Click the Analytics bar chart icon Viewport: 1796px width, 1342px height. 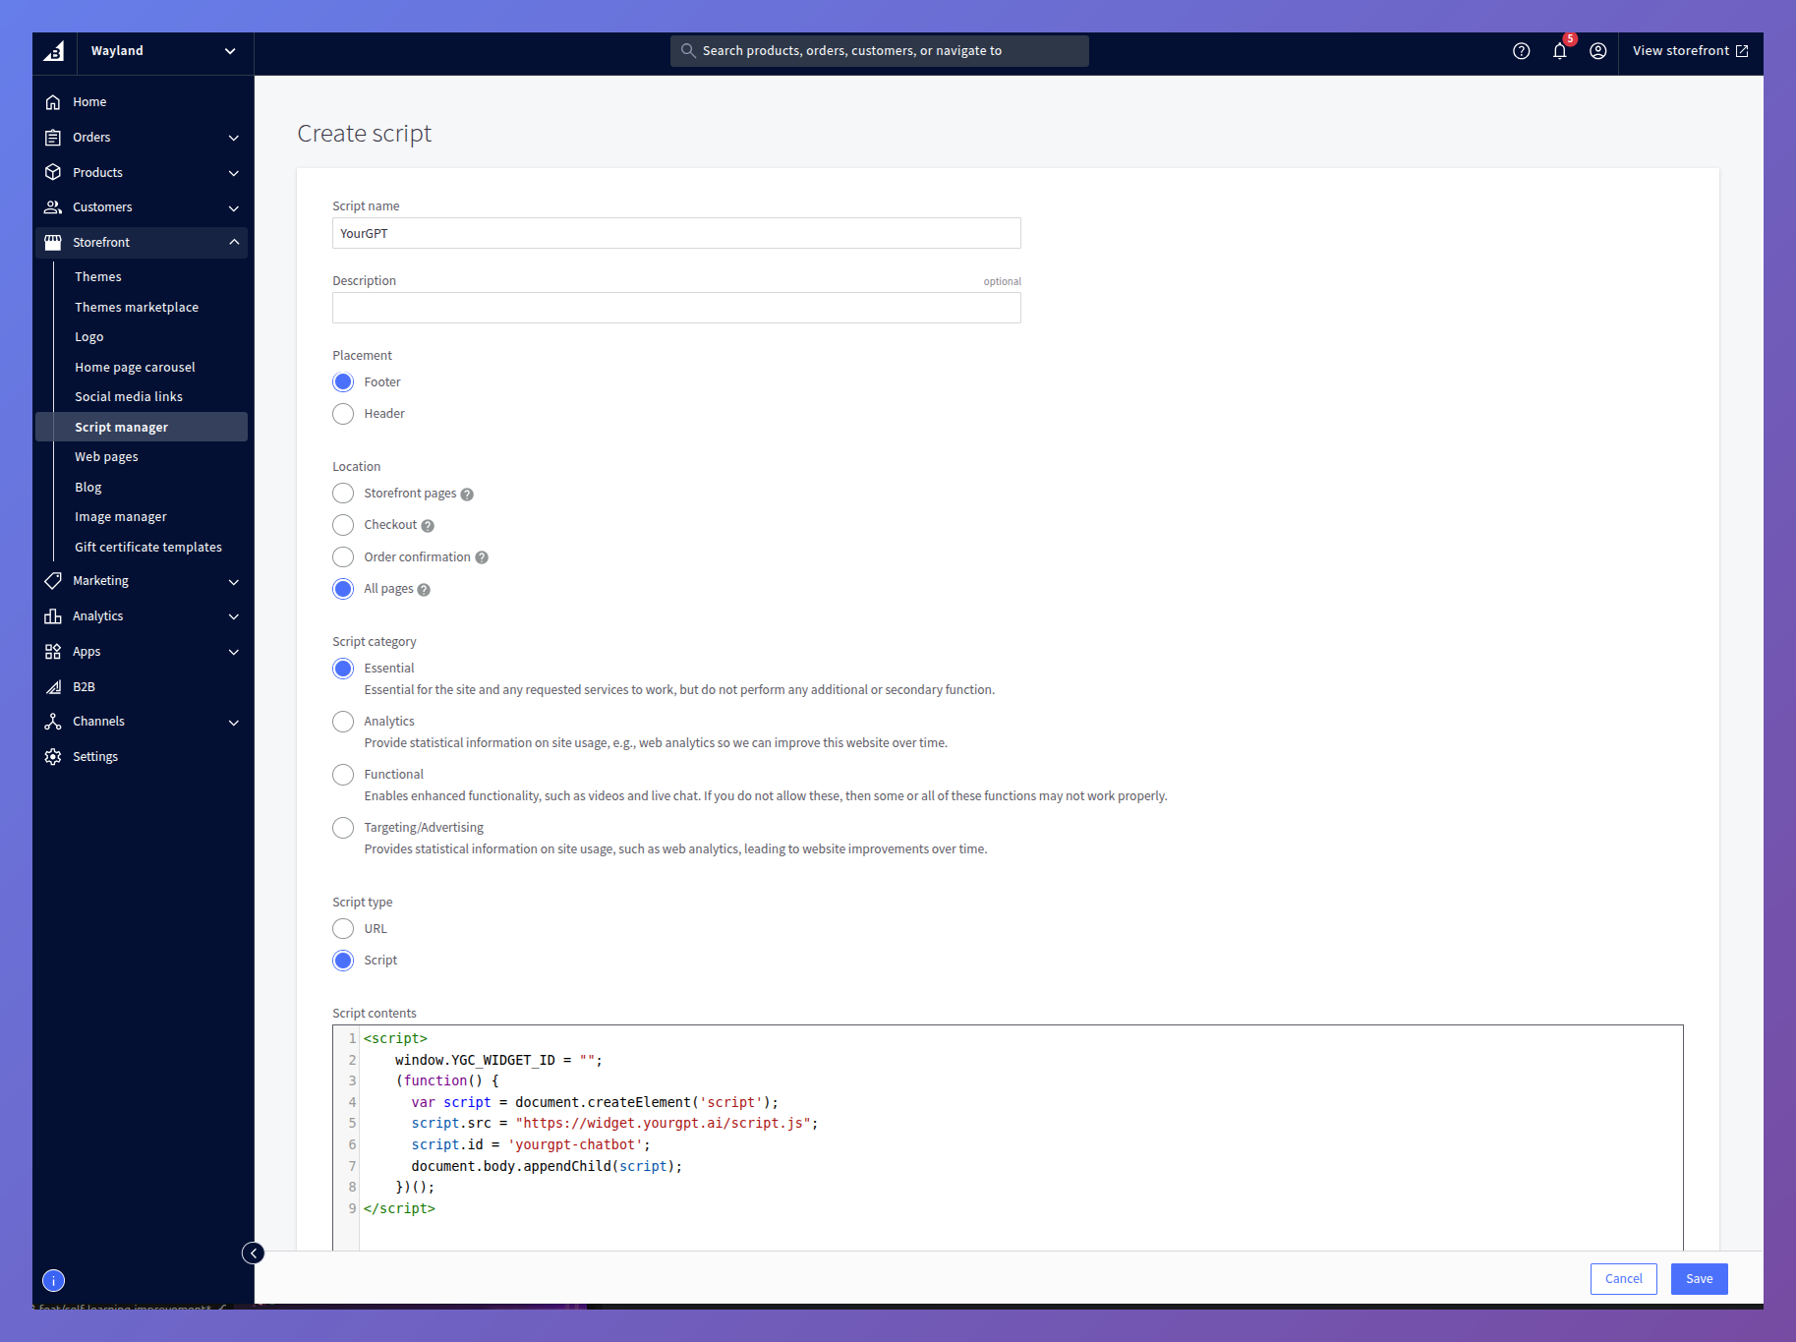coord(53,616)
